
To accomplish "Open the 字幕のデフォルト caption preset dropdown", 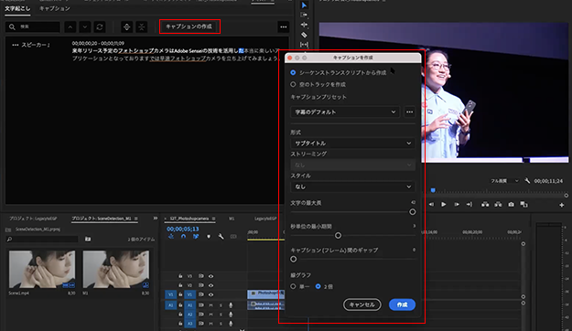I will point(345,112).
